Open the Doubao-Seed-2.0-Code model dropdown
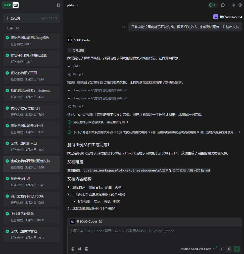 197,249
